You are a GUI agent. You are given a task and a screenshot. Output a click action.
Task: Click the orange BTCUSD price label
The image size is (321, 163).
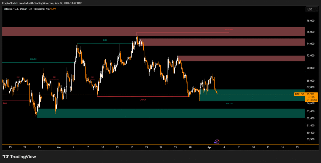click(300, 94)
